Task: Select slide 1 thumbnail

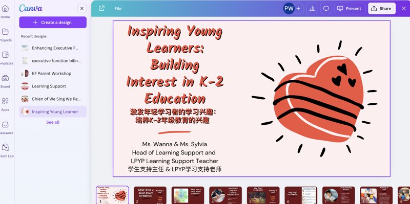Action: tap(112, 195)
